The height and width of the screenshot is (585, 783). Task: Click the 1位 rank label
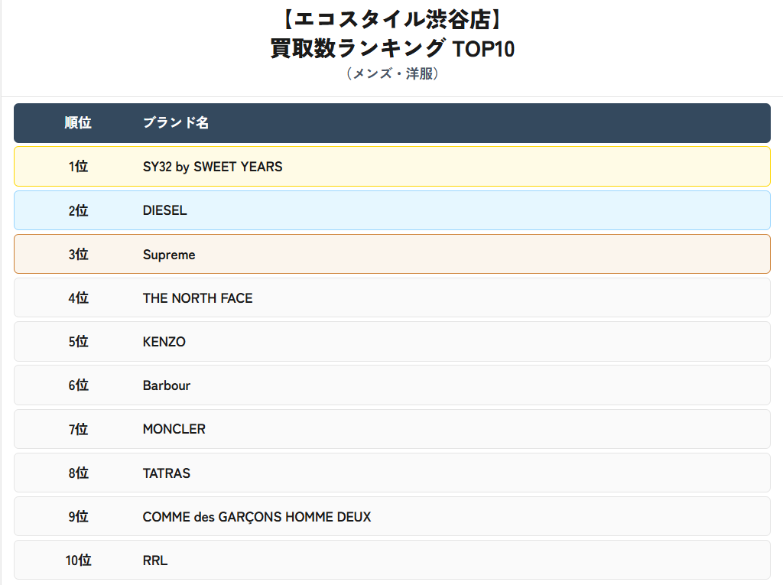[79, 167]
